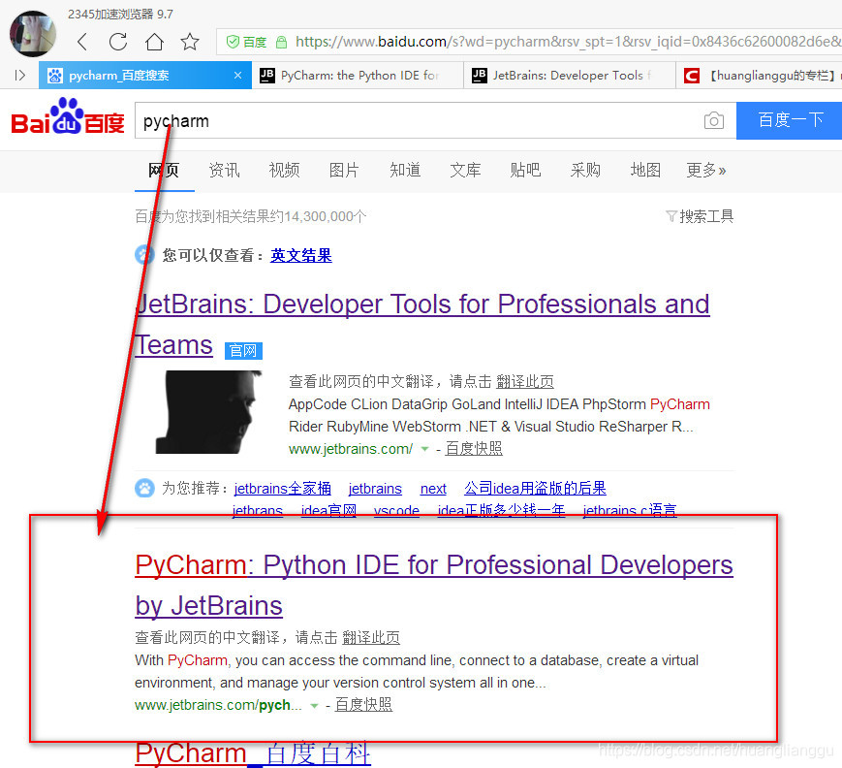Reload the page with refresh icon
The height and width of the screenshot is (768, 842).
[118, 42]
